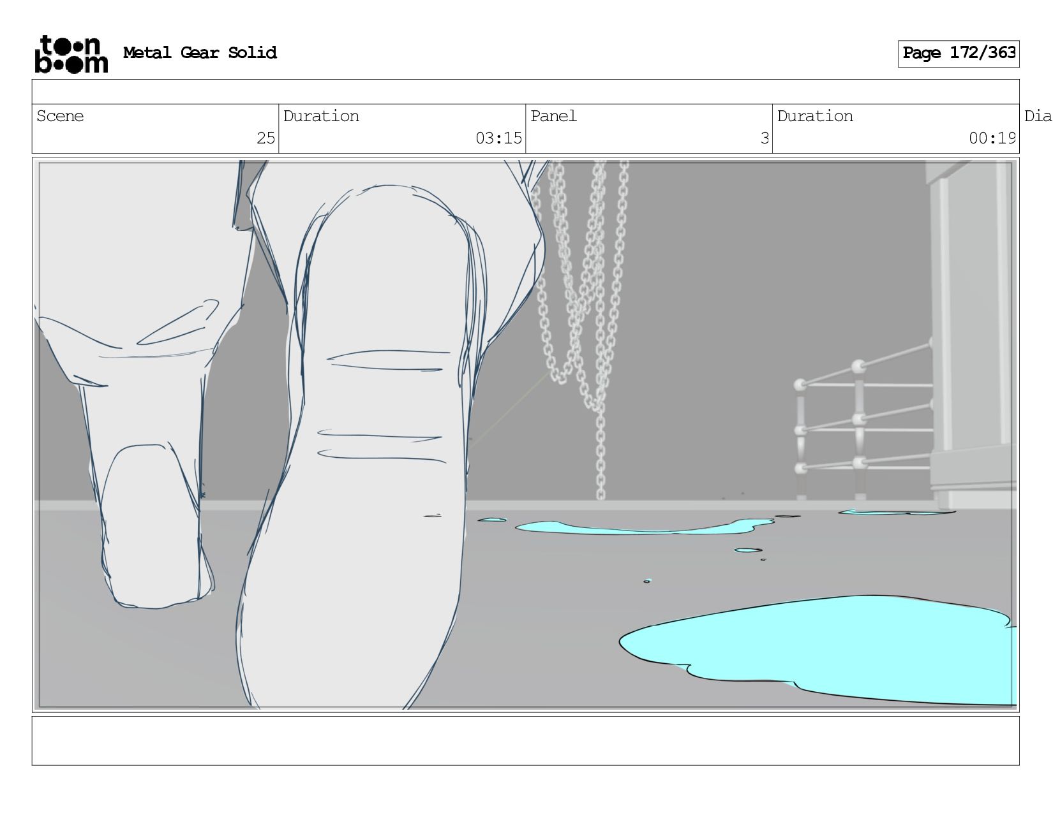Click the empty notes box below the panel
Viewport: 1053px width, 813px height.
coord(526,741)
